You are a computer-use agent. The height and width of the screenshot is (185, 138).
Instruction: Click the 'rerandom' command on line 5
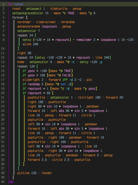[68, 22]
